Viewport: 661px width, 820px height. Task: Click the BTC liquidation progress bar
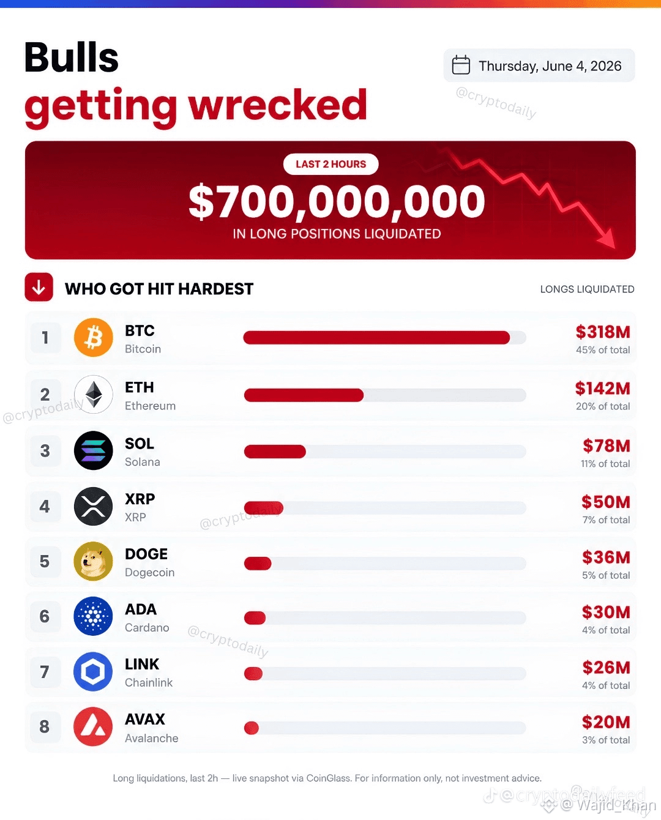[384, 338]
